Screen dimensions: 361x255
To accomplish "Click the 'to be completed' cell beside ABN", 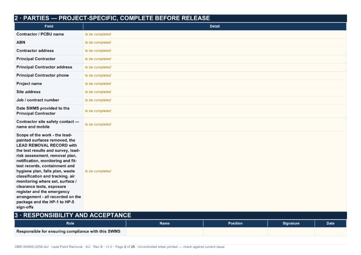I will (x=214, y=43).
